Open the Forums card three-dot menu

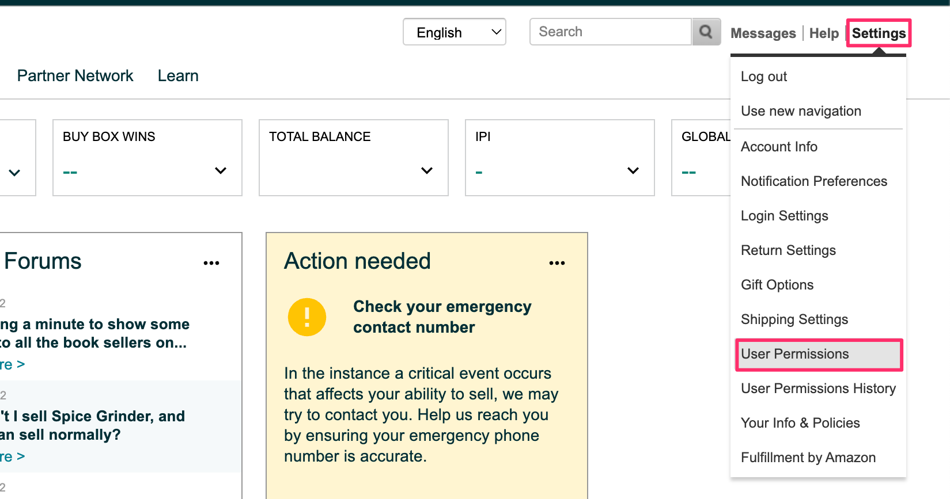[x=211, y=263]
